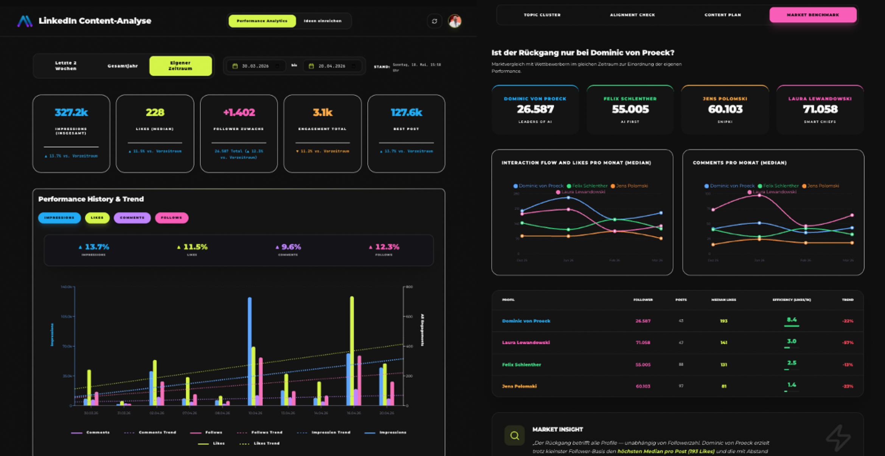885x456 pixels.
Task: Open the user profile avatar
Action: [455, 21]
